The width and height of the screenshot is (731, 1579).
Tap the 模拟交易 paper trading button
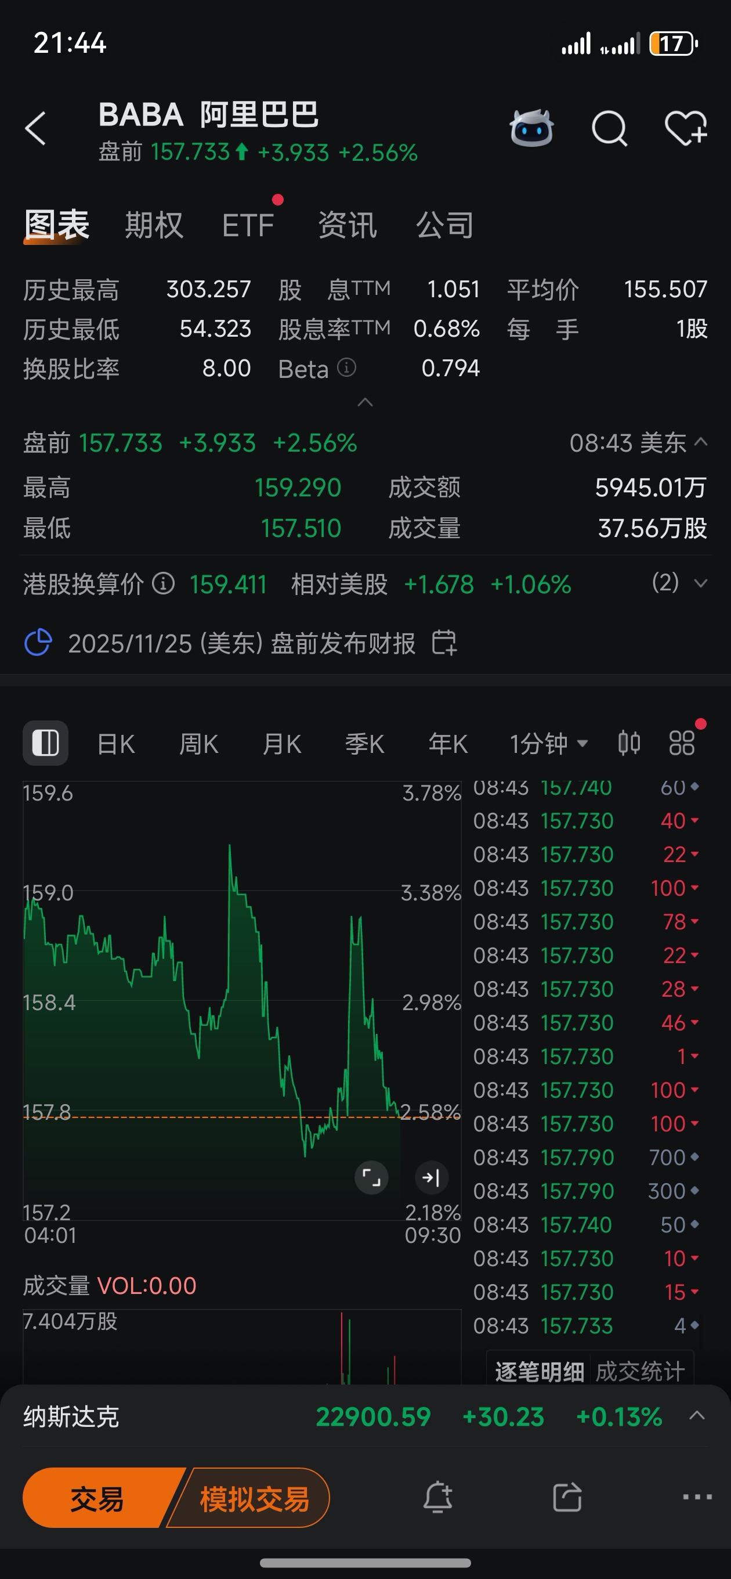pos(254,1498)
